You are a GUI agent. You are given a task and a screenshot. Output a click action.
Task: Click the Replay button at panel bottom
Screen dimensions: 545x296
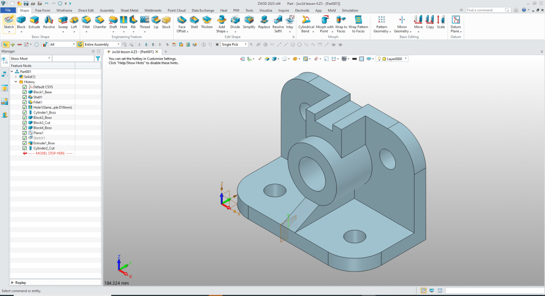click(x=20, y=283)
